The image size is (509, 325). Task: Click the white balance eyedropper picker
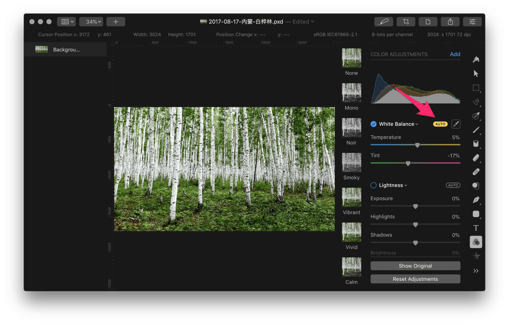tap(456, 124)
